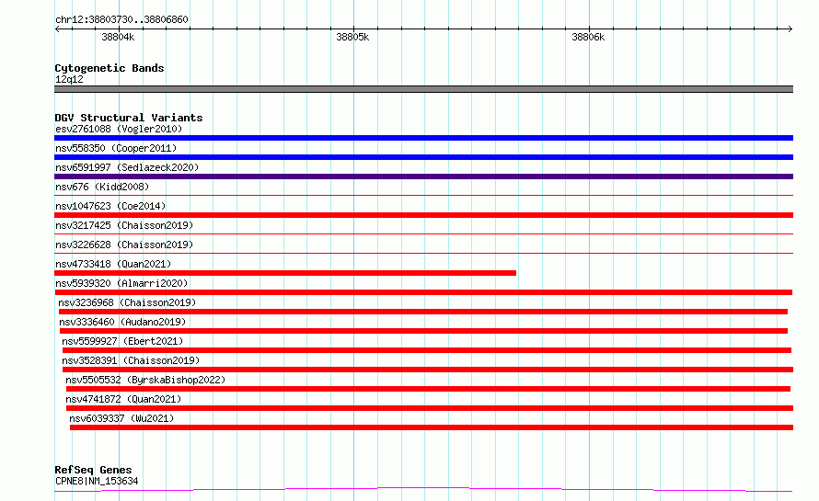819x501 pixels.
Task: Click the RefSeq Genes track title
Action: point(93,470)
